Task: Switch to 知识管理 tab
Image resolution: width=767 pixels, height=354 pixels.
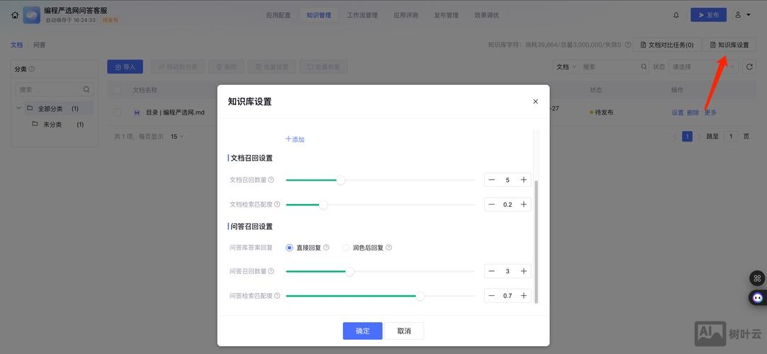Action: coord(319,15)
